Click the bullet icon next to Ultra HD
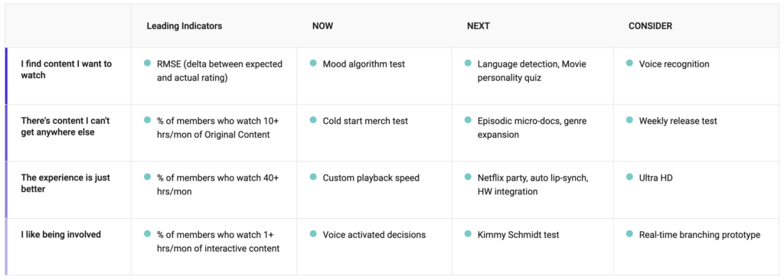Image resolution: width=784 pixels, height=280 pixels. coord(629,177)
